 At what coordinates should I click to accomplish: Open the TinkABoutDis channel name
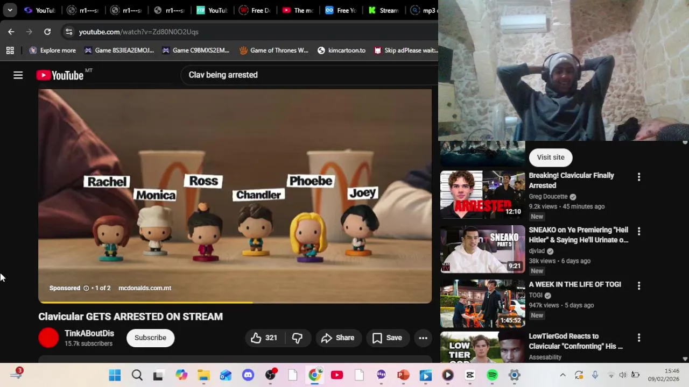click(x=89, y=333)
